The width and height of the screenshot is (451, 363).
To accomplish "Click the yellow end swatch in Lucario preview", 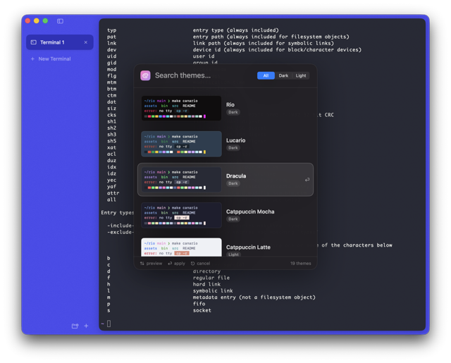I will coord(204,152).
